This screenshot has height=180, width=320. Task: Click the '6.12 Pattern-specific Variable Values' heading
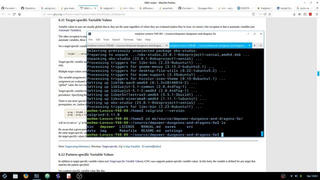86,154
